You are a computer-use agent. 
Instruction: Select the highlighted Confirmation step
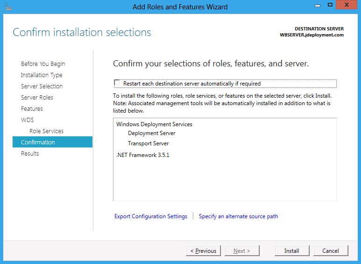click(x=38, y=143)
